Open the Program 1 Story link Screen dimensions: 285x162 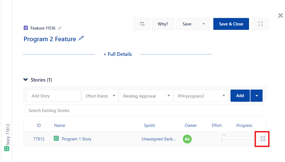pyautogui.click(x=76, y=139)
